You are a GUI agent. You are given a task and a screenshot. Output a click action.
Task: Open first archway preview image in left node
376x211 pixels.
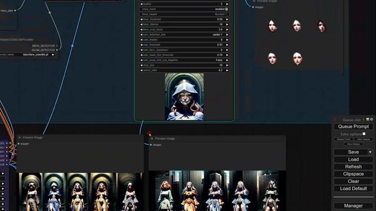pos(31,192)
